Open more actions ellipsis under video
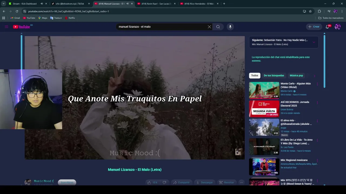The height and width of the screenshot is (194, 346). [x=241, y=182]
